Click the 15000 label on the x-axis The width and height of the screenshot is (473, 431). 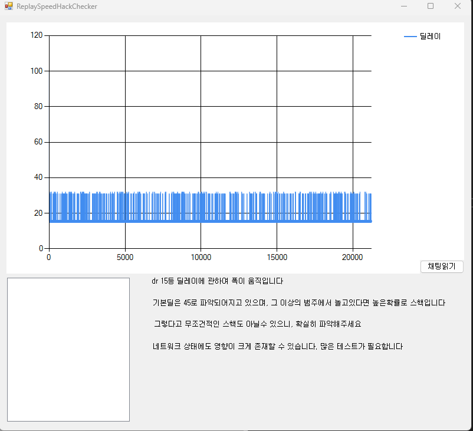(x=277, y=257)
